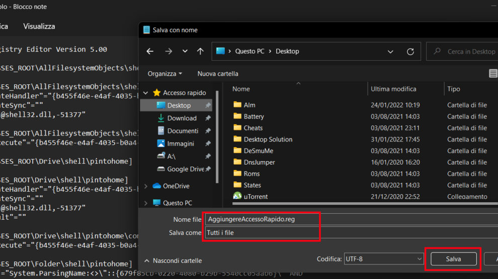The width and height of the screenshot is (498, 279).
Task: Select the Immagini sidebar folder
Action: [181, 144]
